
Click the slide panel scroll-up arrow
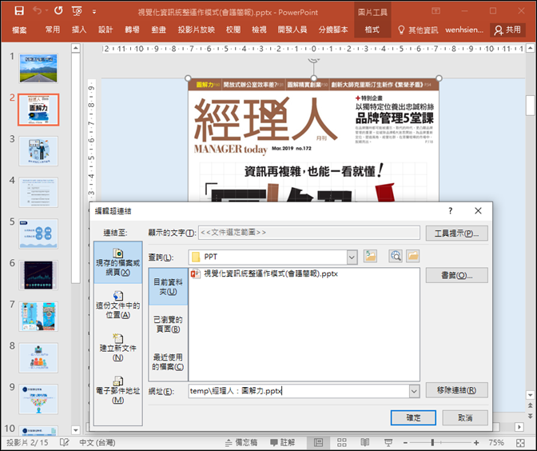coord(76,48)
